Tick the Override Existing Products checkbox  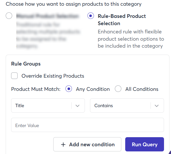click(x=14, y=76)
